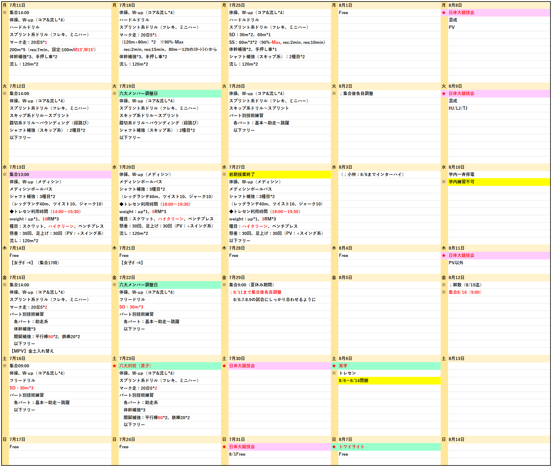This screenshot has height=467, width=552.
Task: Click the red star next to 実学
Action: click(334, 366)
